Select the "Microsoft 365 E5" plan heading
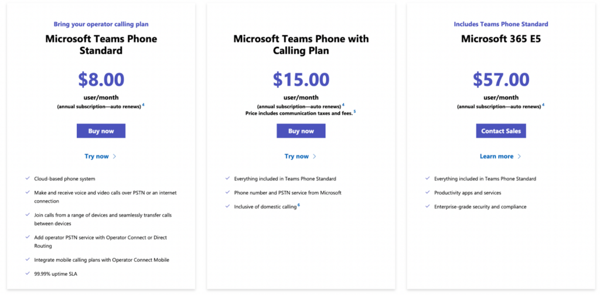This screenshot has width=600, height=295. [500, 39]
